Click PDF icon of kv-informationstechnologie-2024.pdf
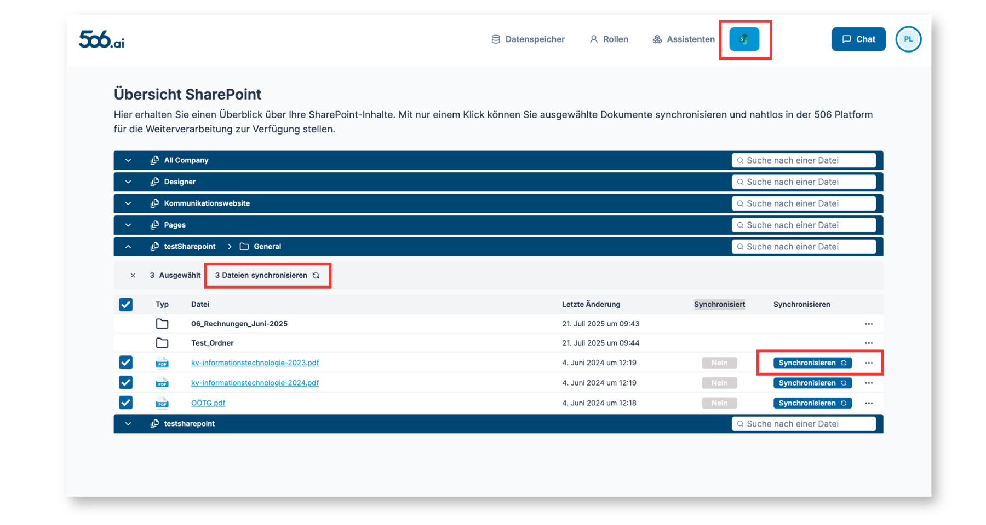The image size is (986, 525). (162, 383)
